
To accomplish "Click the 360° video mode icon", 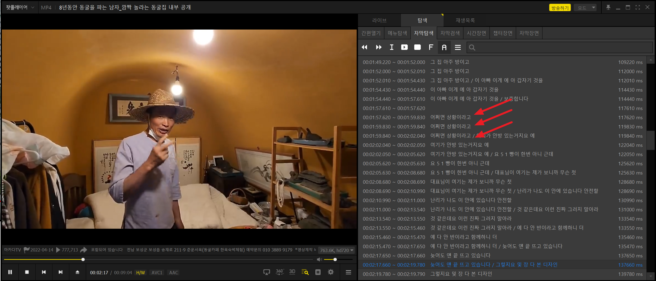I will (280, 272).
